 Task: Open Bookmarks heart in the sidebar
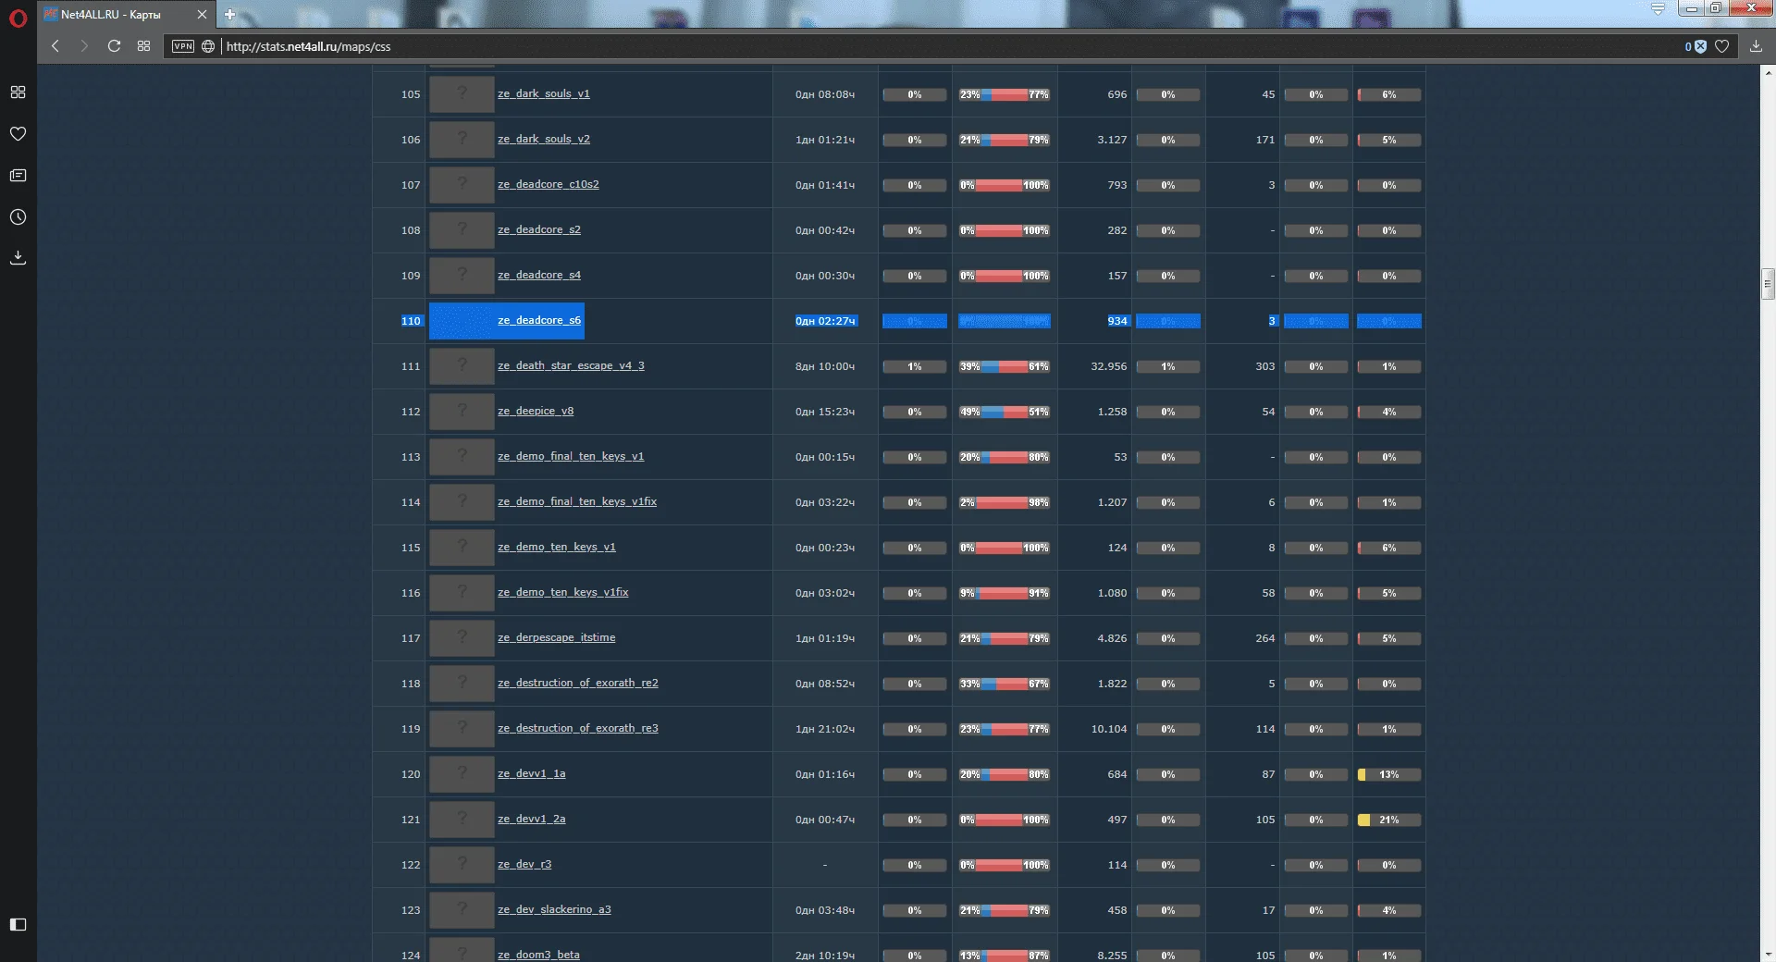(x=18, y=134)
